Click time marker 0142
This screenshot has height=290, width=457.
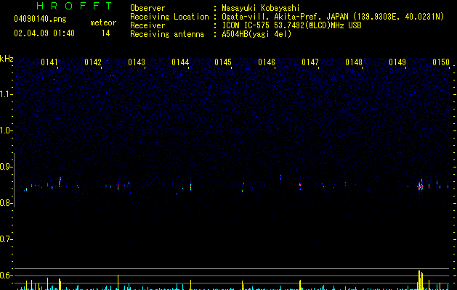[93, 62]
